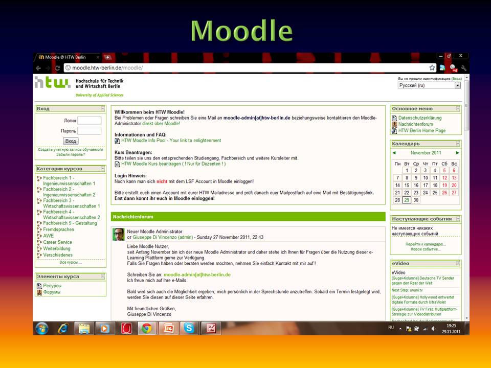This screenshot has width=491, height=368.
Task: Click the Все курсы link
Action: coord(71,262)
